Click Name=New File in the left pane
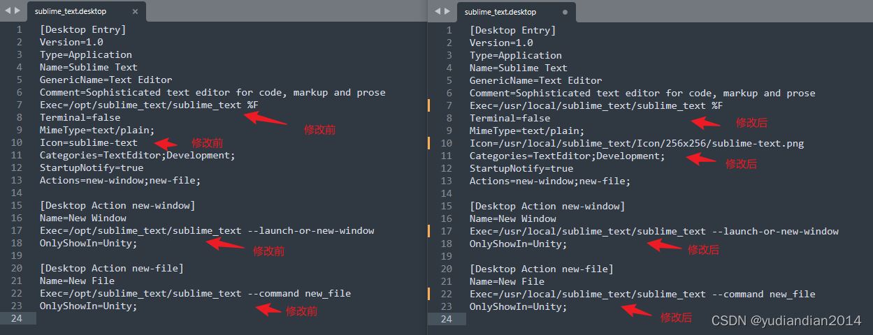Viewport: 873px width, 335px height. click(x=77, y=281)
